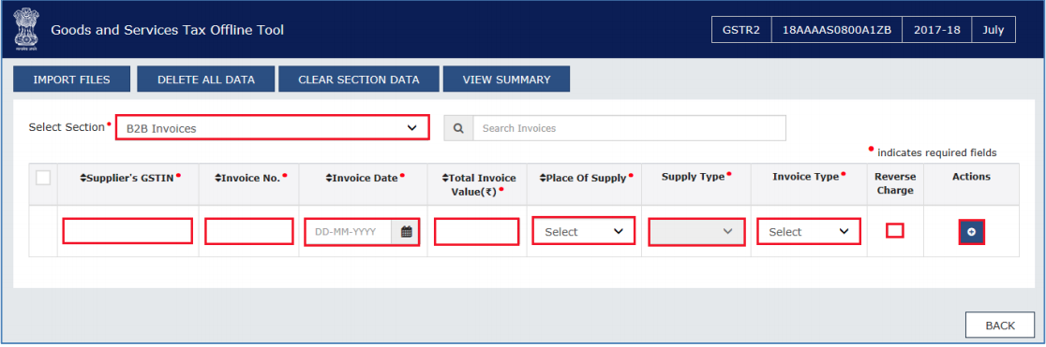Click 'indicates required fields' note
Viewport: 1046px width, 347px height.
pos(937,152)
